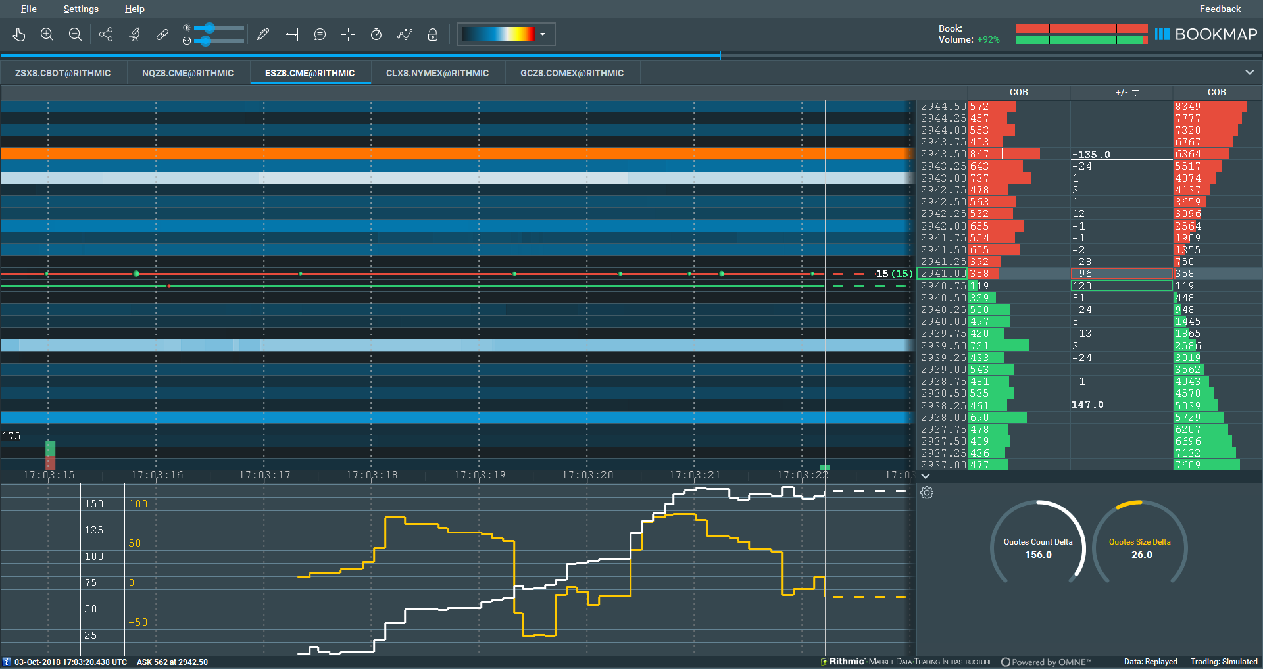Click the share icon in toolbar
This screenshot has width=1263, height=669.
pos(106,35)
